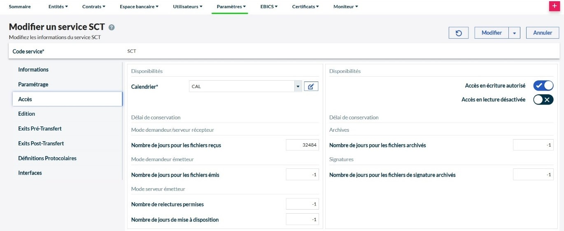Go to the Sommaire page
The height and width of the screenshot is (231, 564).
point(20,7)
